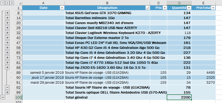Expand the Canon maxify MB2340 group
Viewport: 222px width, 103px height.
click(x=7, y=23)
